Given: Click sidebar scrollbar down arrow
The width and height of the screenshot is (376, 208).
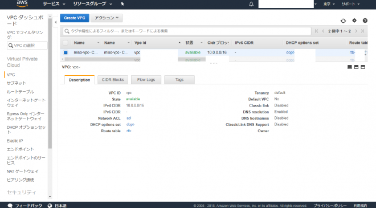Looking at the screenshot, I should [x=50, y=197].
